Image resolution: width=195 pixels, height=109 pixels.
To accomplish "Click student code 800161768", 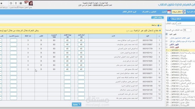I will pos(148,40).
